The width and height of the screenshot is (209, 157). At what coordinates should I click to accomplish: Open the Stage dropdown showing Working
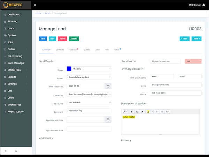pyautogui.click(x=91, y=69)
